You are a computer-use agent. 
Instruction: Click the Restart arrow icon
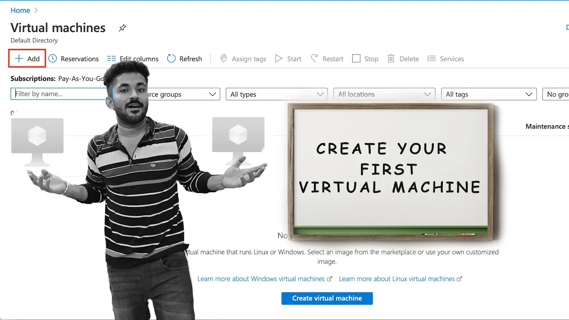pos(314,59)
